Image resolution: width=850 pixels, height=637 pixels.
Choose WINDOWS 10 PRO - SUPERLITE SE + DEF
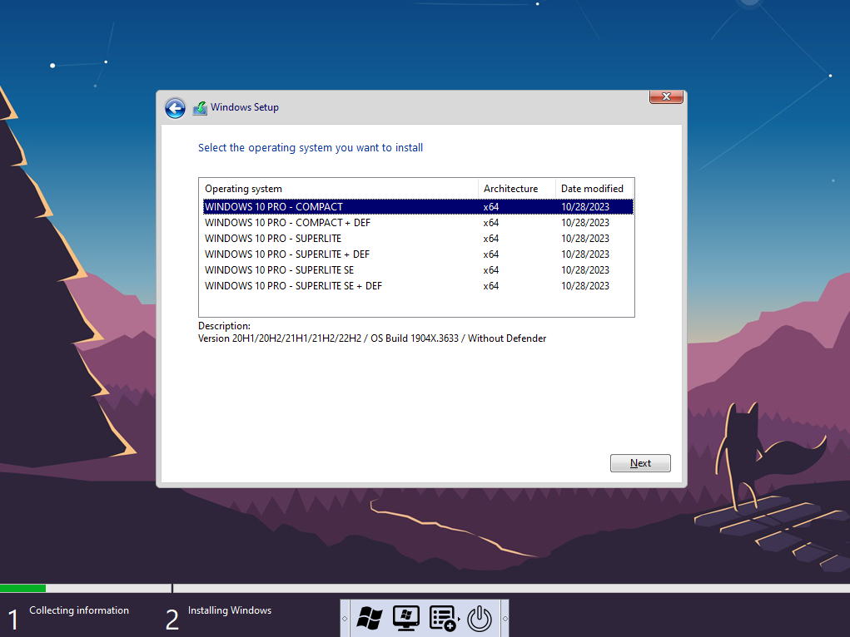click(293, 286)
